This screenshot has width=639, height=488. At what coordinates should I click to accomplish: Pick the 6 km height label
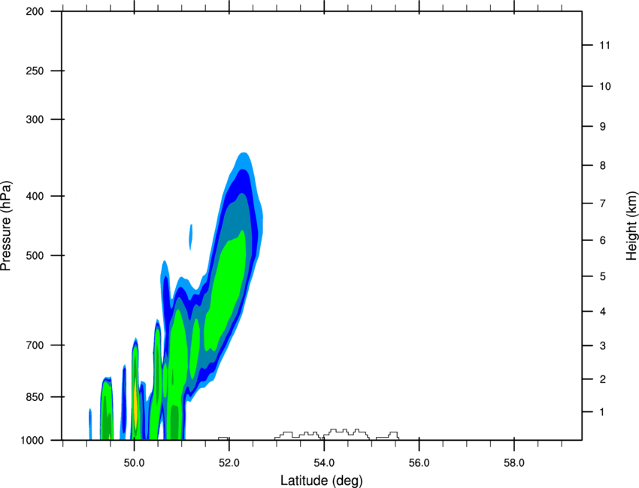pyautogui.click(x=603, y=240)
